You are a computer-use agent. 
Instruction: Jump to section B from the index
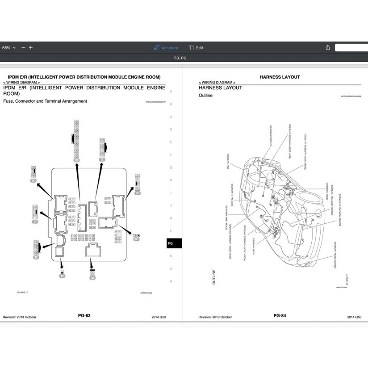tap(171, 103)
